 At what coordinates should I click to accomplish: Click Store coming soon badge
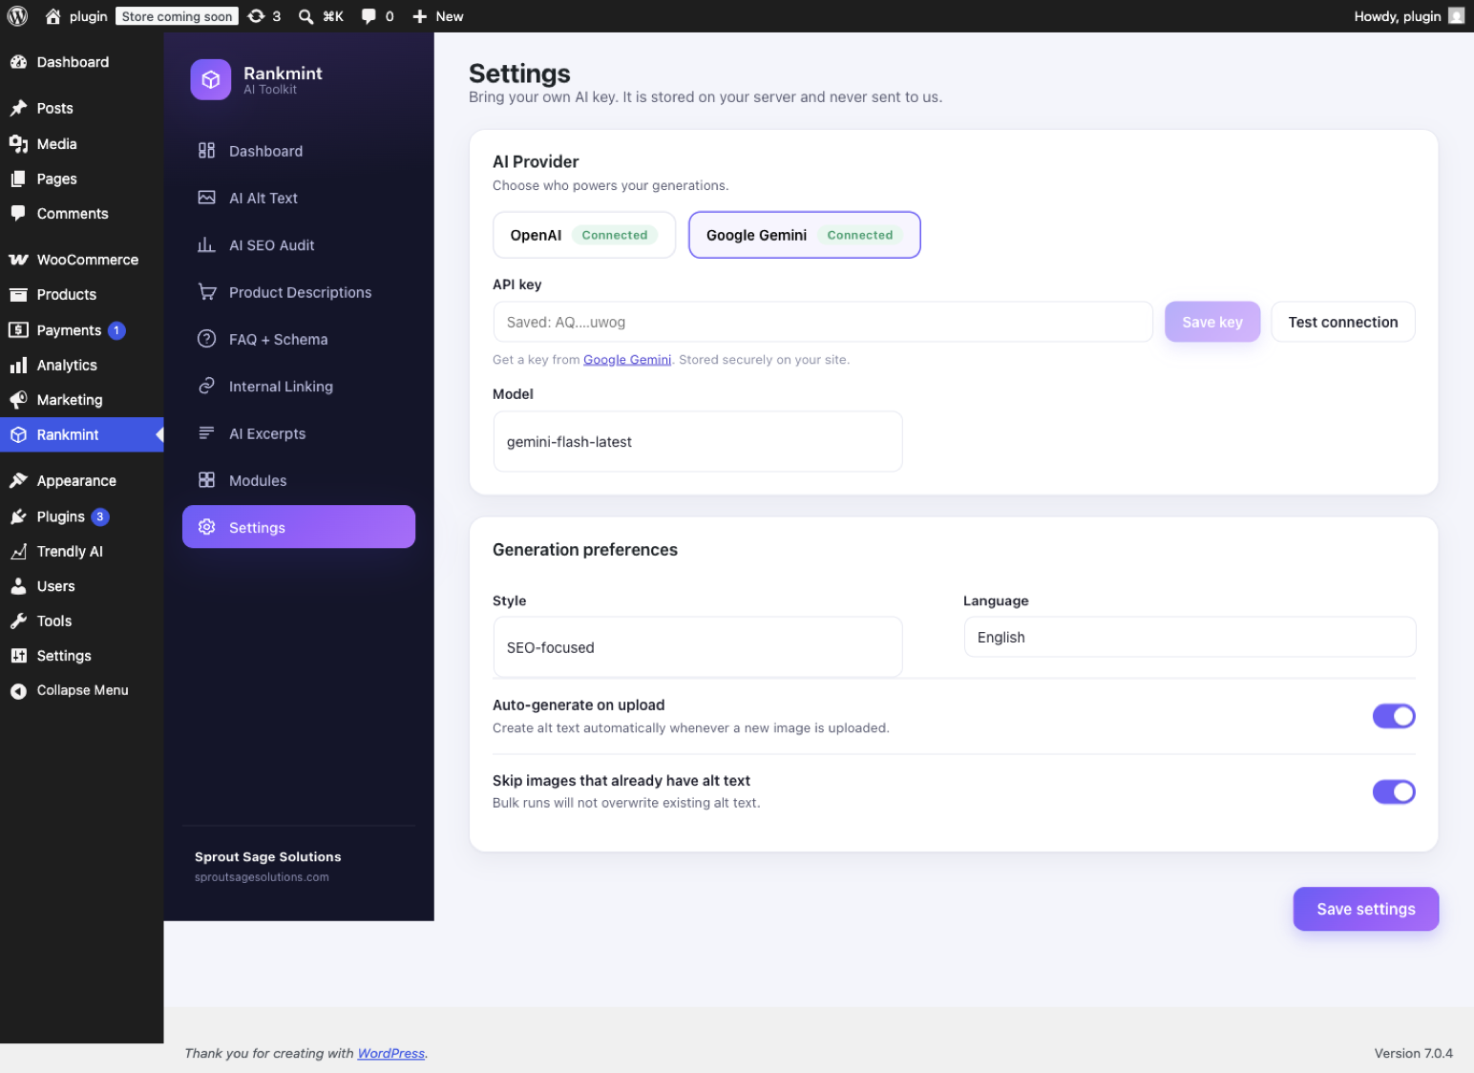177,16
